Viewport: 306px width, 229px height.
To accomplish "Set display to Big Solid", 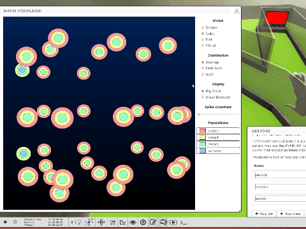I will click(x=203, y=91).
